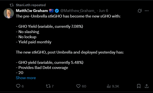Click the 60 likes count

[x=84, y=86]
